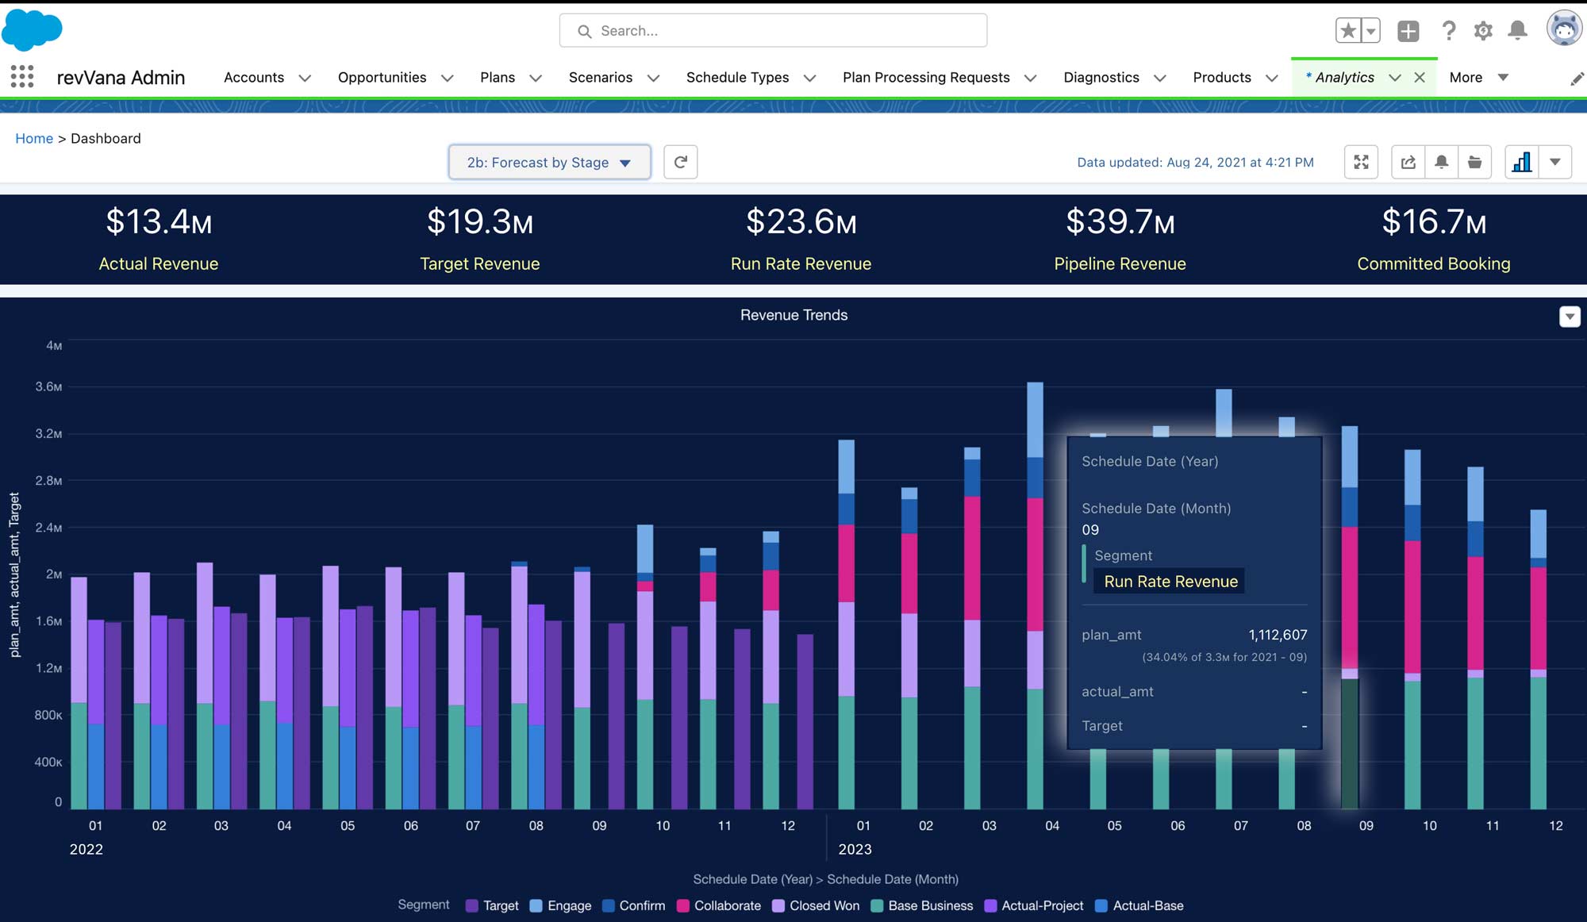
Task: Click in the Search field
Action: point(773,31)
